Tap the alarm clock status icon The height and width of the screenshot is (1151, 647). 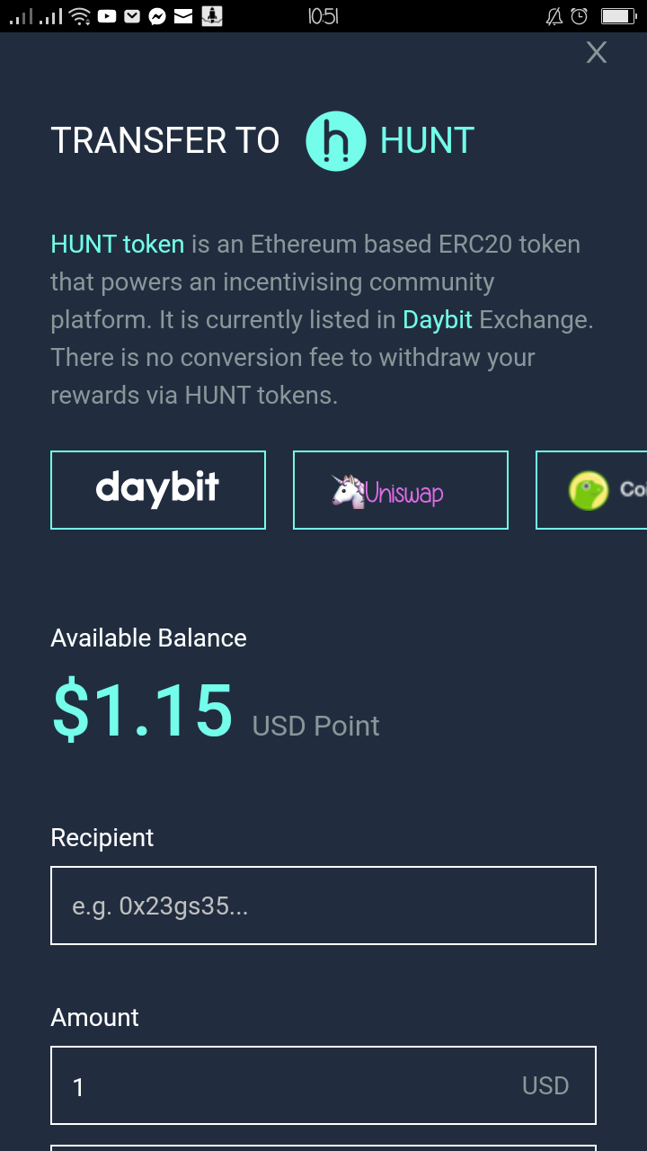coord(580,15)
